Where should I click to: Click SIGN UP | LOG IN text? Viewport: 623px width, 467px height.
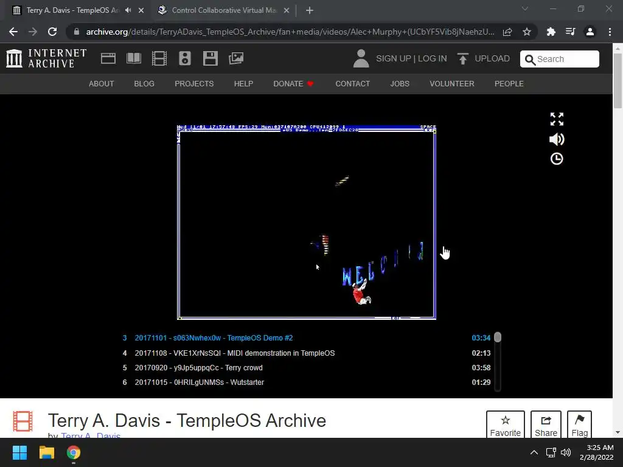click(411, 59)
